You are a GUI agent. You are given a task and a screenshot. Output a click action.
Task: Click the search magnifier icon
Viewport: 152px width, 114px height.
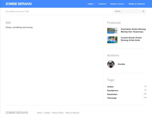coord(143,11)
